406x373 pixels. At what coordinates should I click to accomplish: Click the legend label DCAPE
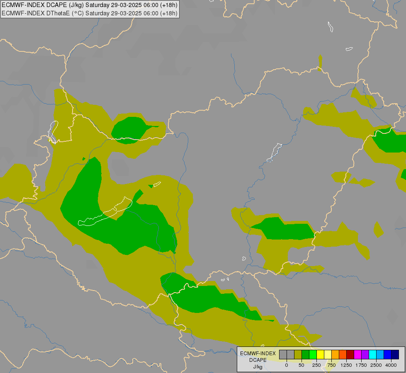(258, 360)
